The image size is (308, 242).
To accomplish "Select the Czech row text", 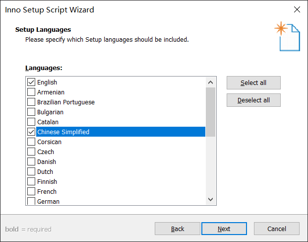I will [x=46, y=152].
